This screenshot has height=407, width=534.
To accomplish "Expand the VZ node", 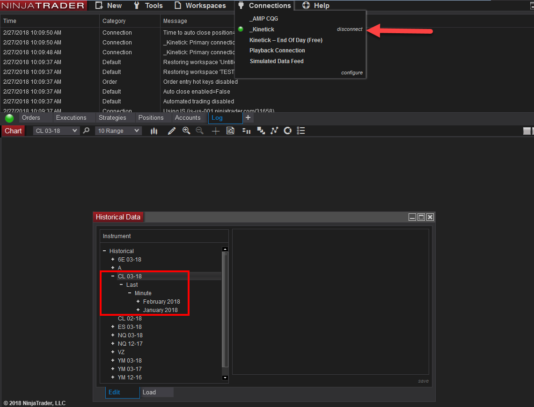I will (x=113, y=352).
